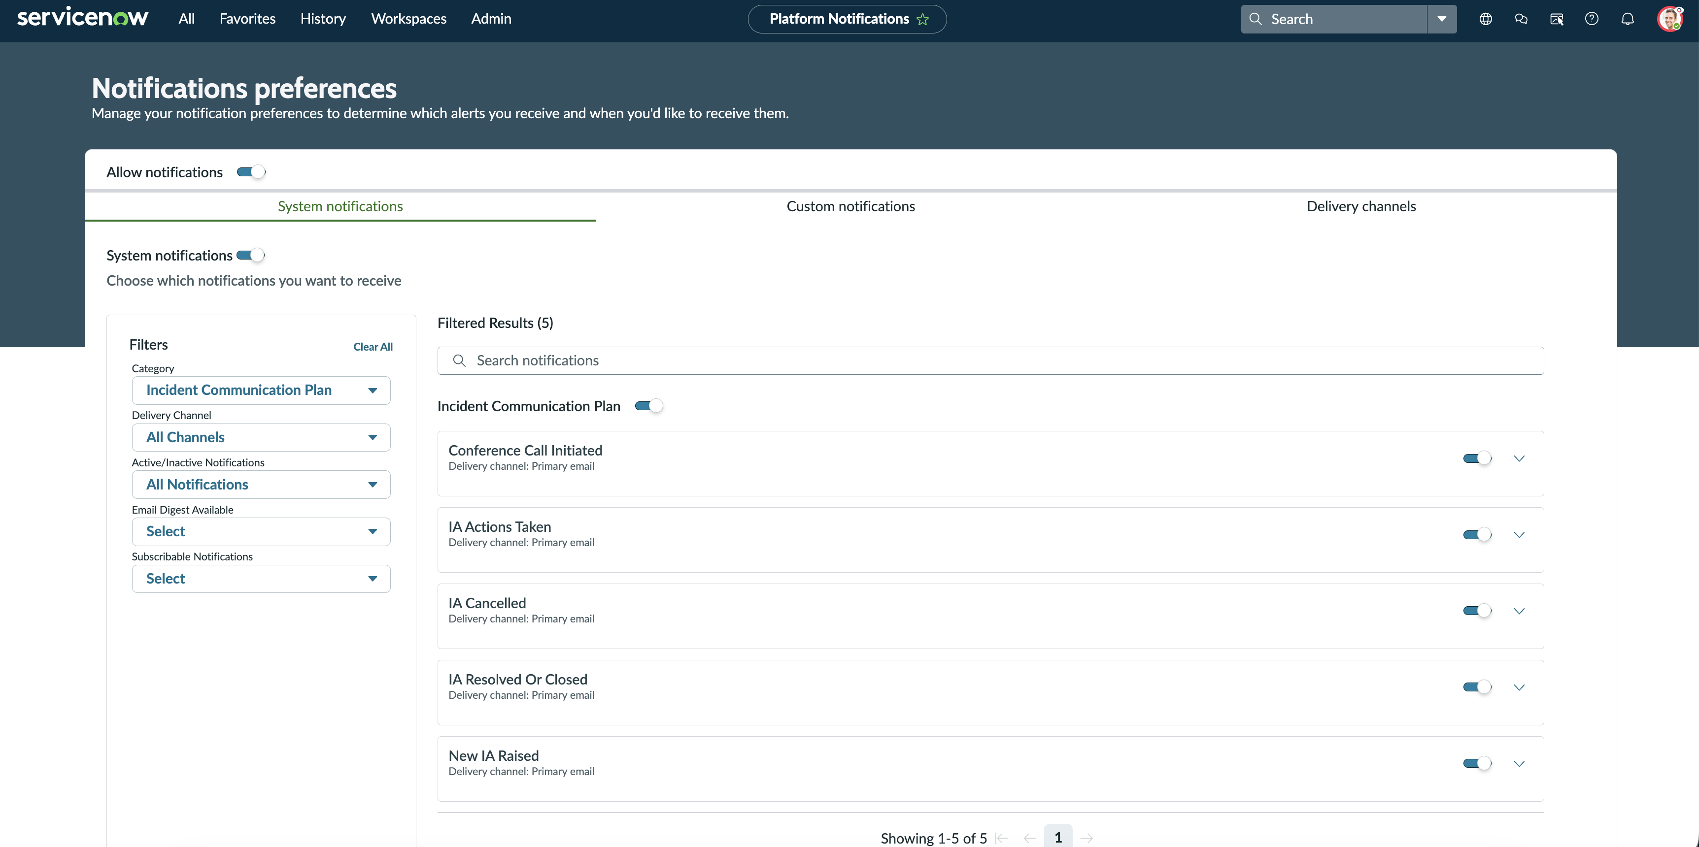
Task: Expand IA Cancelled details
Action: pyautogui.click(x=1519, y=611)
